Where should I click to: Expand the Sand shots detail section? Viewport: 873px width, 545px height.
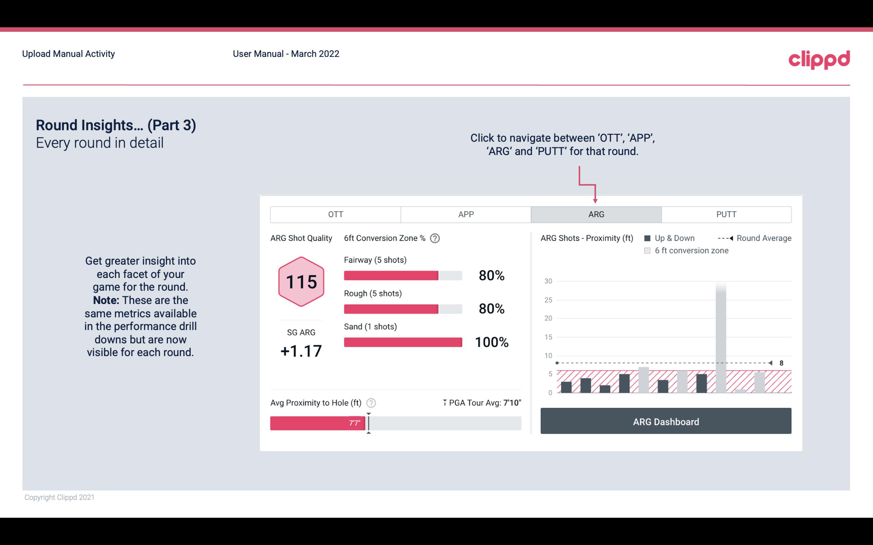[x=371, y=327]
